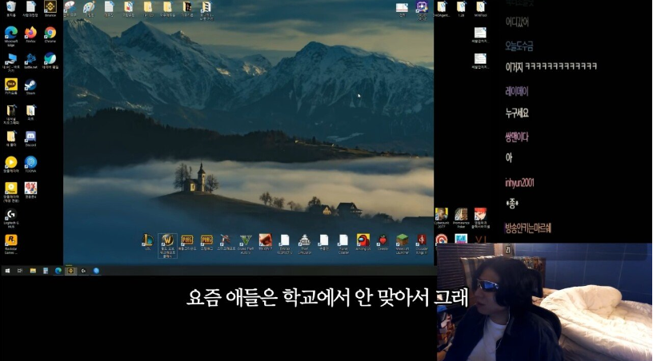653x361 pixels.
Task: Launch the Discord desktop shortcut
Action: [x=30, y=138]
